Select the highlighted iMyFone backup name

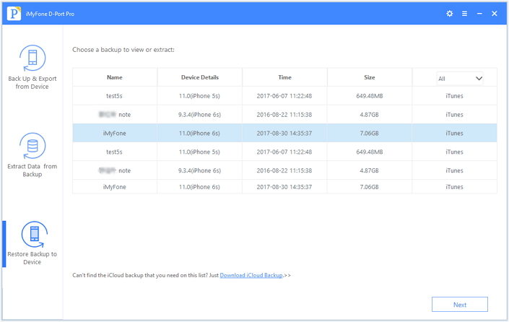(114, 133)
